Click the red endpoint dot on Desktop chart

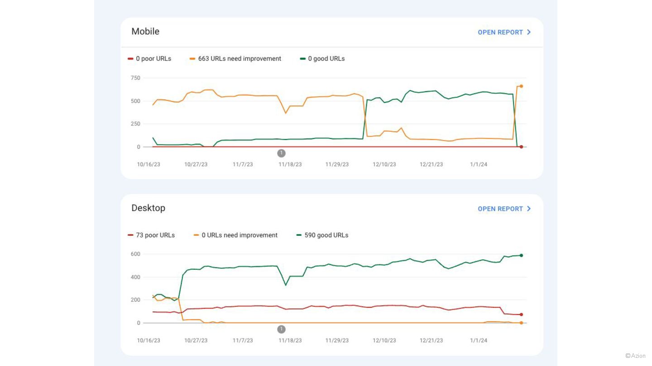point(521,314)
